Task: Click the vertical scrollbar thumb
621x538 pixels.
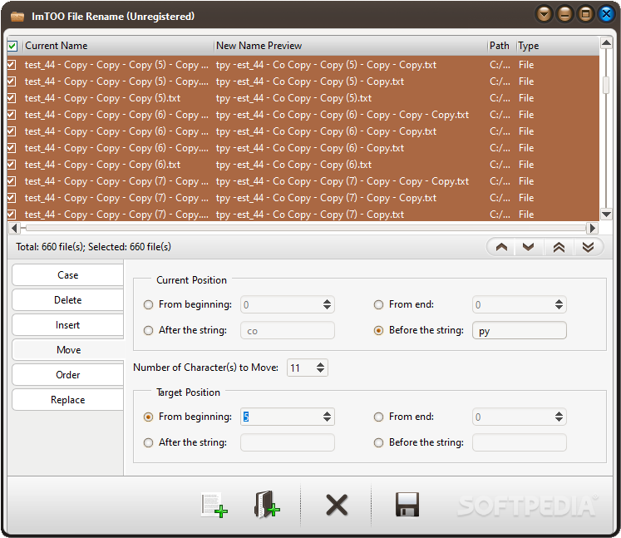Action: click(x=606, y=85)
